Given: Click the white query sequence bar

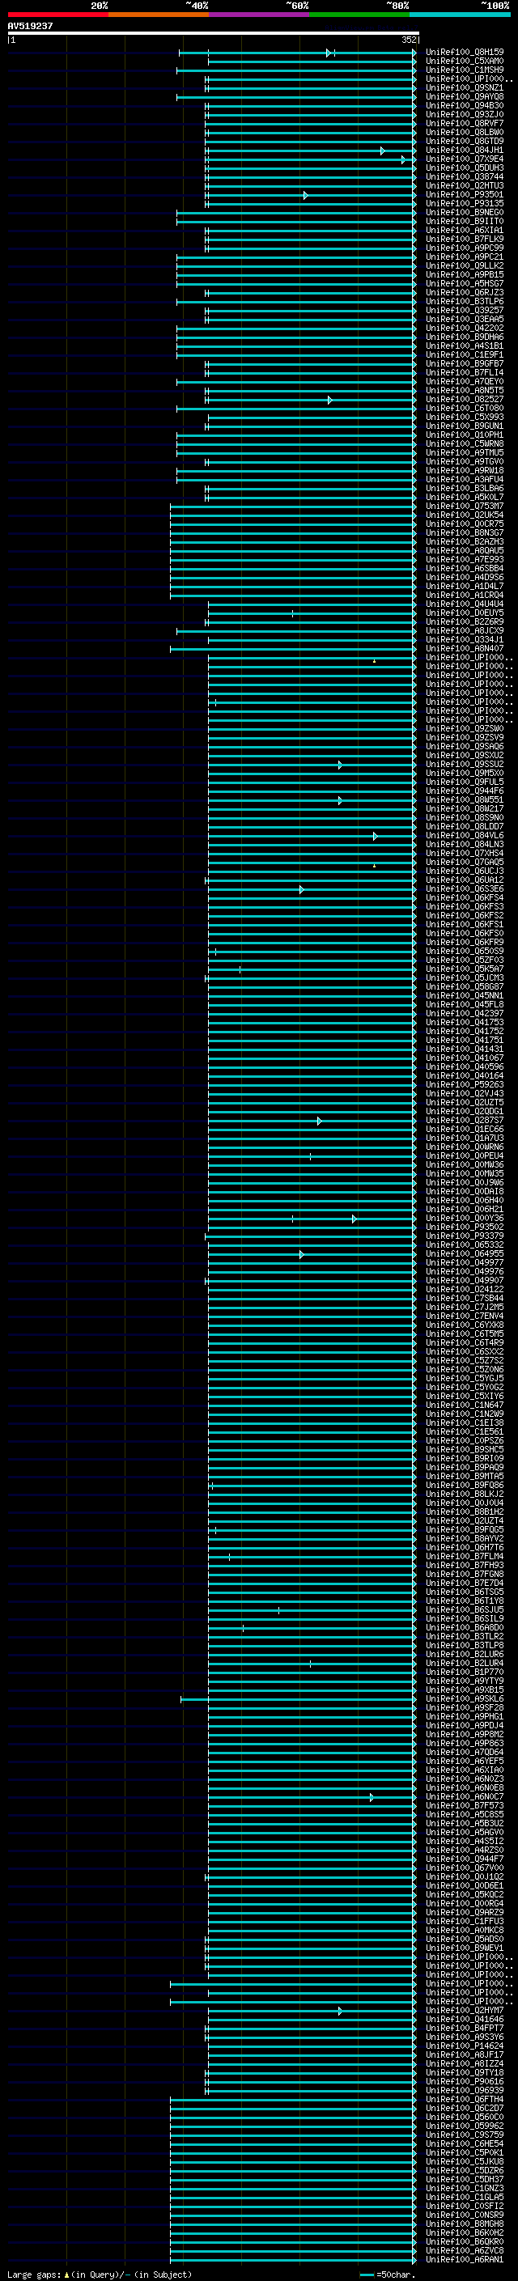Looking at the screenshot, I should click(x=214, y=34).
